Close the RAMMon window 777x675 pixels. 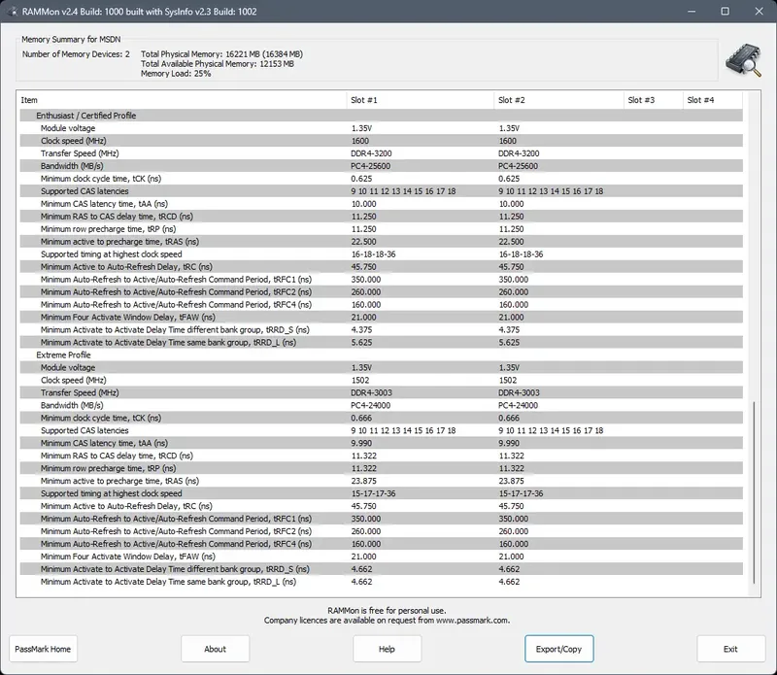pos(759,12)
